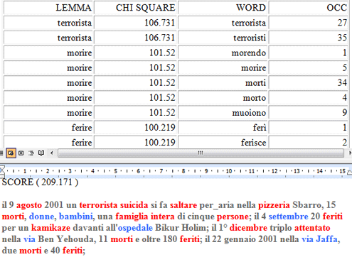Click the red word 'suicida'
This screenshot has height=257, width=352.
click(134, 205)
